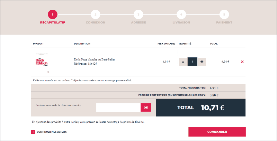This screenshot has width=277, height=141.
Task: Click the Total produits TTC amount 6,91 €
Action: tap(214, 88)
